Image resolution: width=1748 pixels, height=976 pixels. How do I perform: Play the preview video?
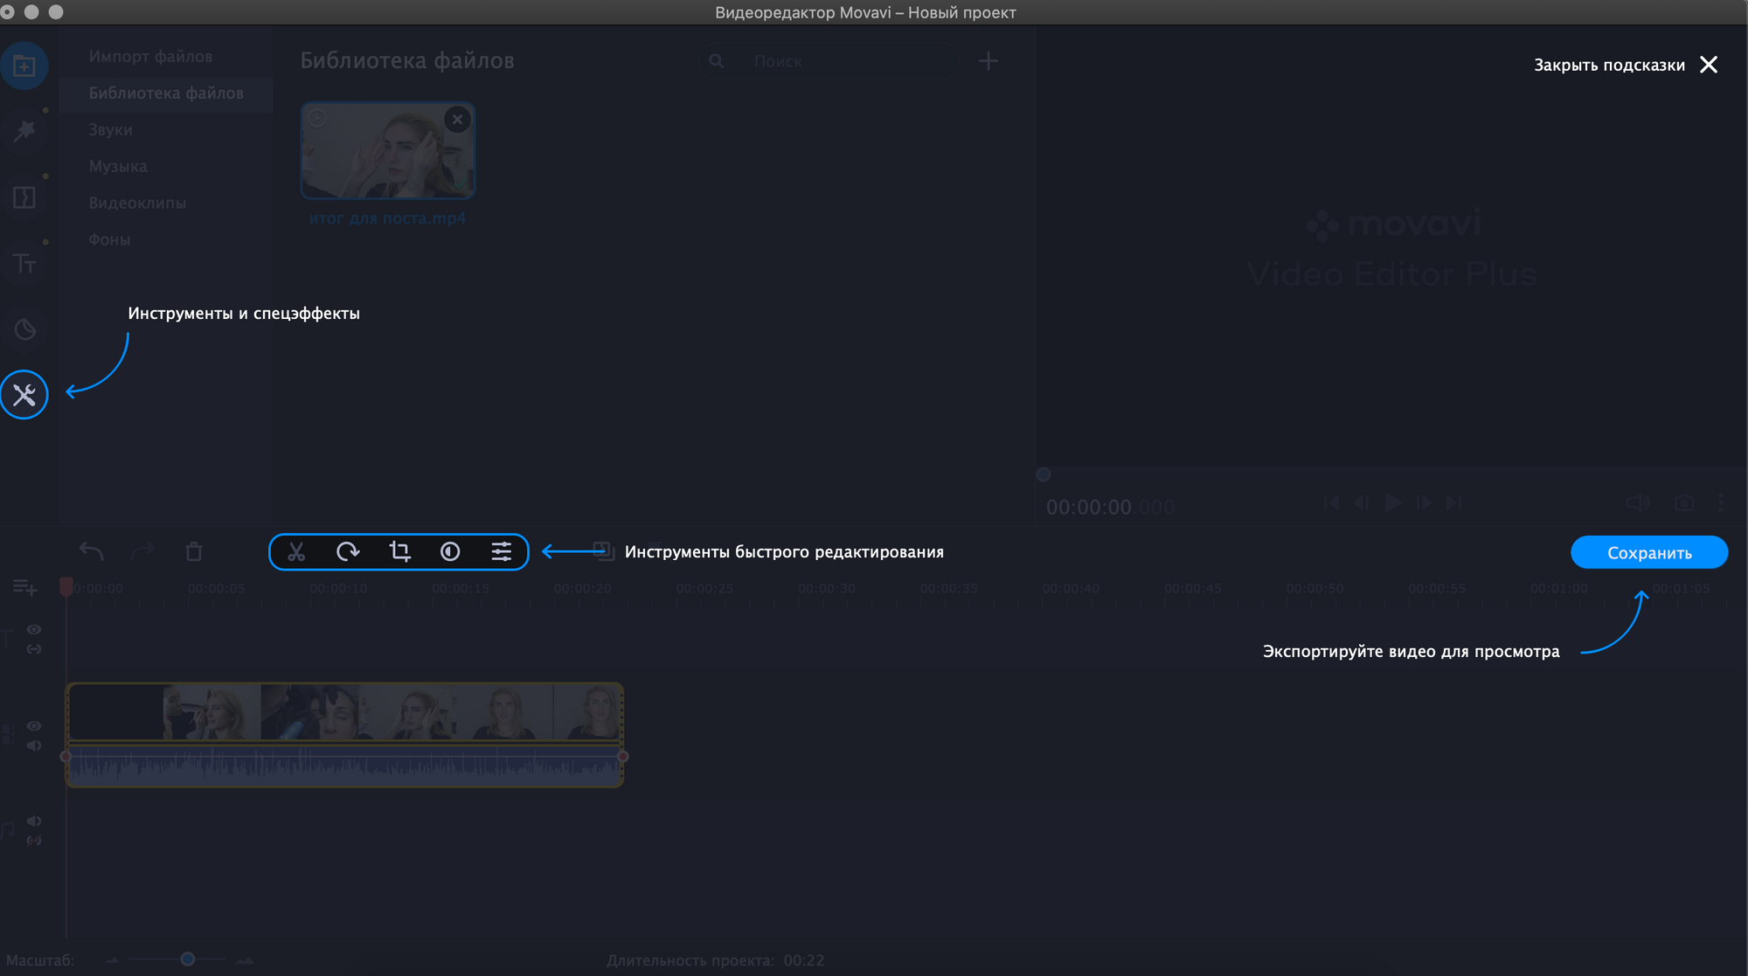click(1393, 503)
